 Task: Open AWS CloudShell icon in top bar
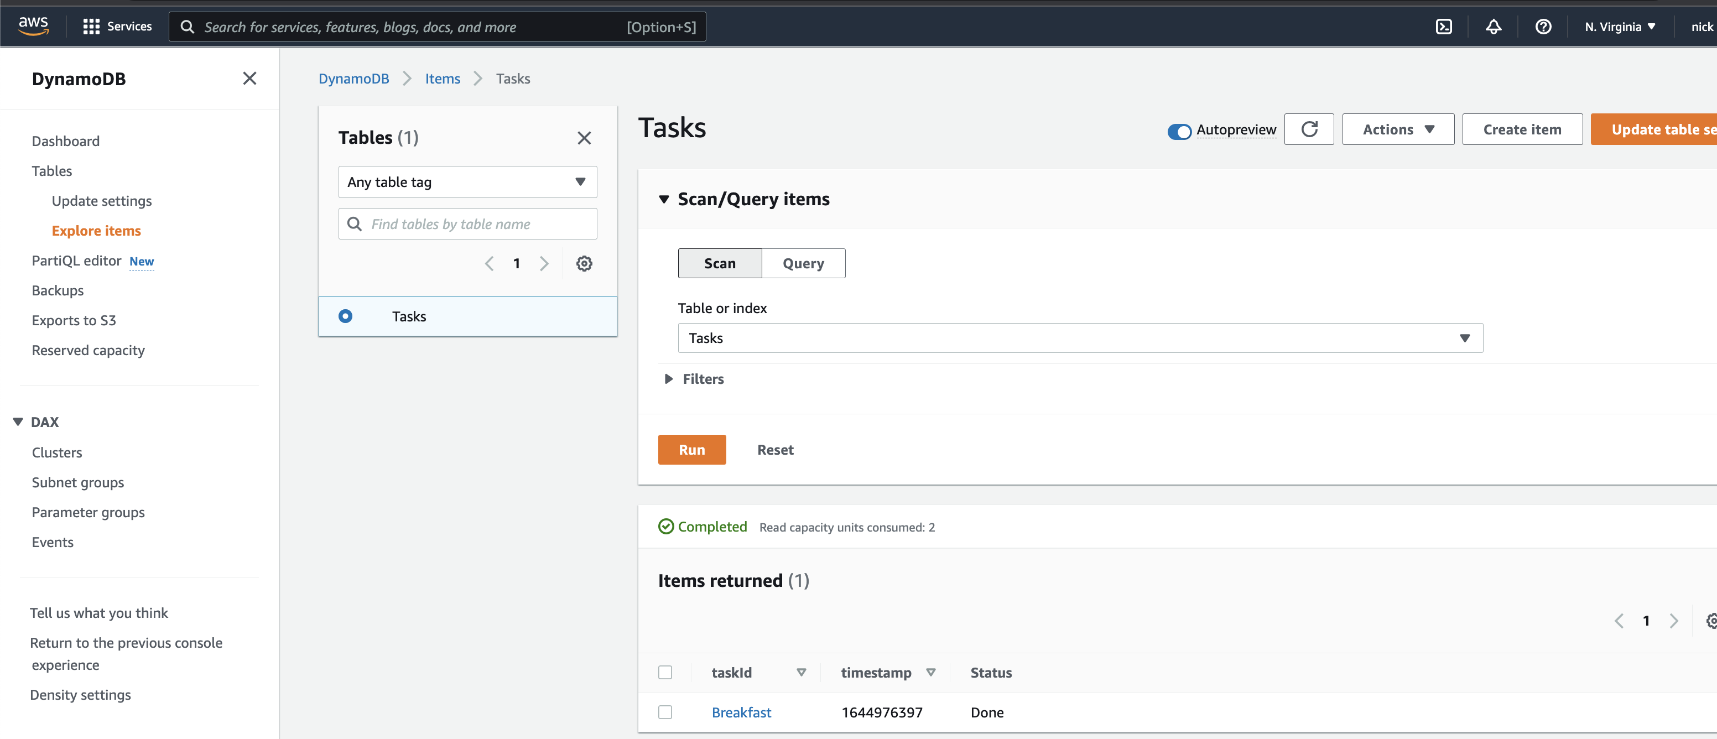(1444, 27)
